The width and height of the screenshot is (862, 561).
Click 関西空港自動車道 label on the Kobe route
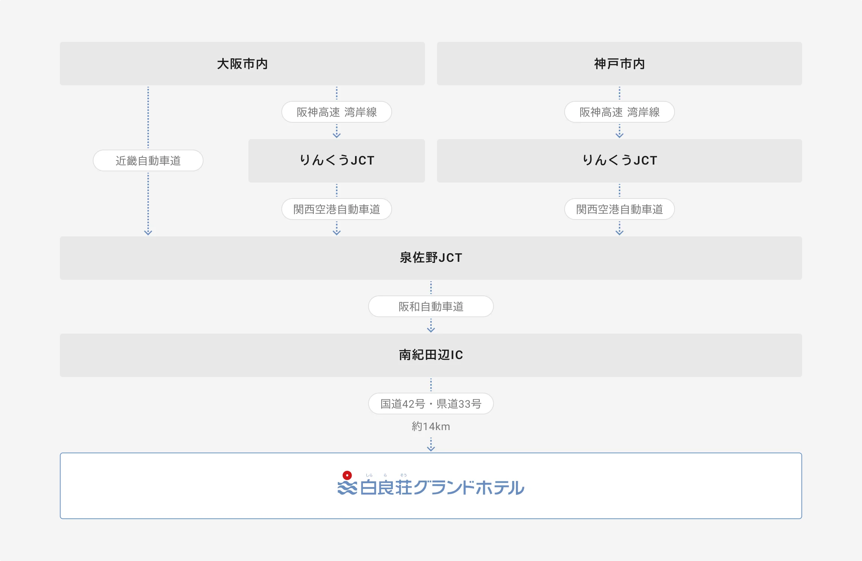pyautogui.click(x=619, y=209)
